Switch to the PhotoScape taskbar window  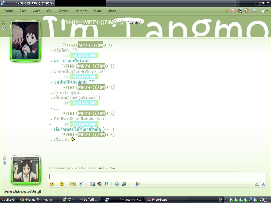(165, 200)
